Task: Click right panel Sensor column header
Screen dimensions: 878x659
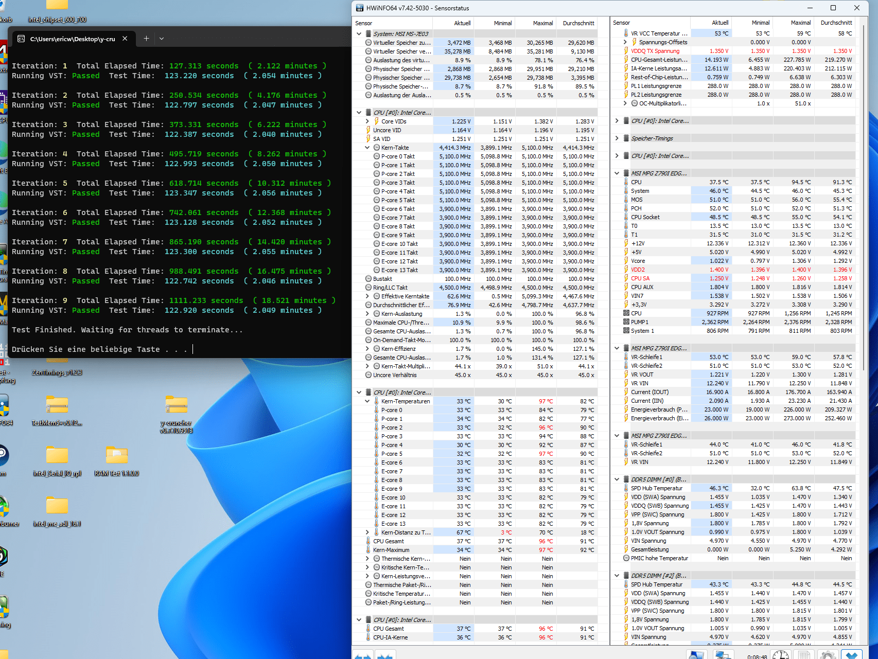Action: point(651,23)
